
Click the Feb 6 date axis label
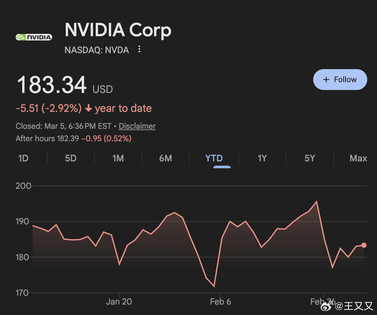point(220,302)
